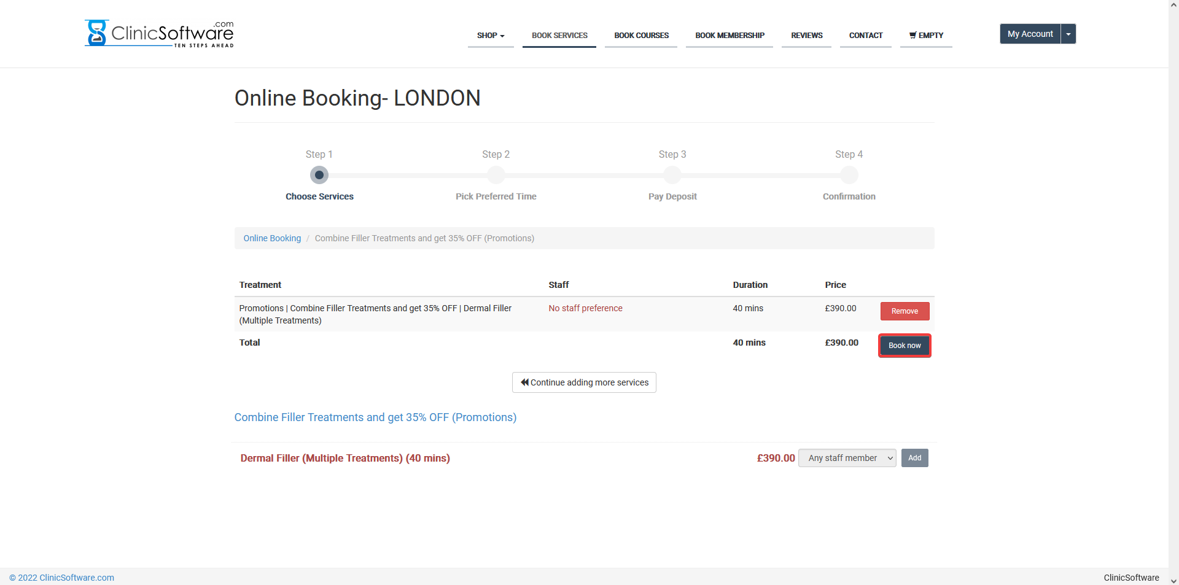The height and width of the screenshot is (585, 1179).
Task: Open the Any staff member dropdown
Action: pos(847,458)
